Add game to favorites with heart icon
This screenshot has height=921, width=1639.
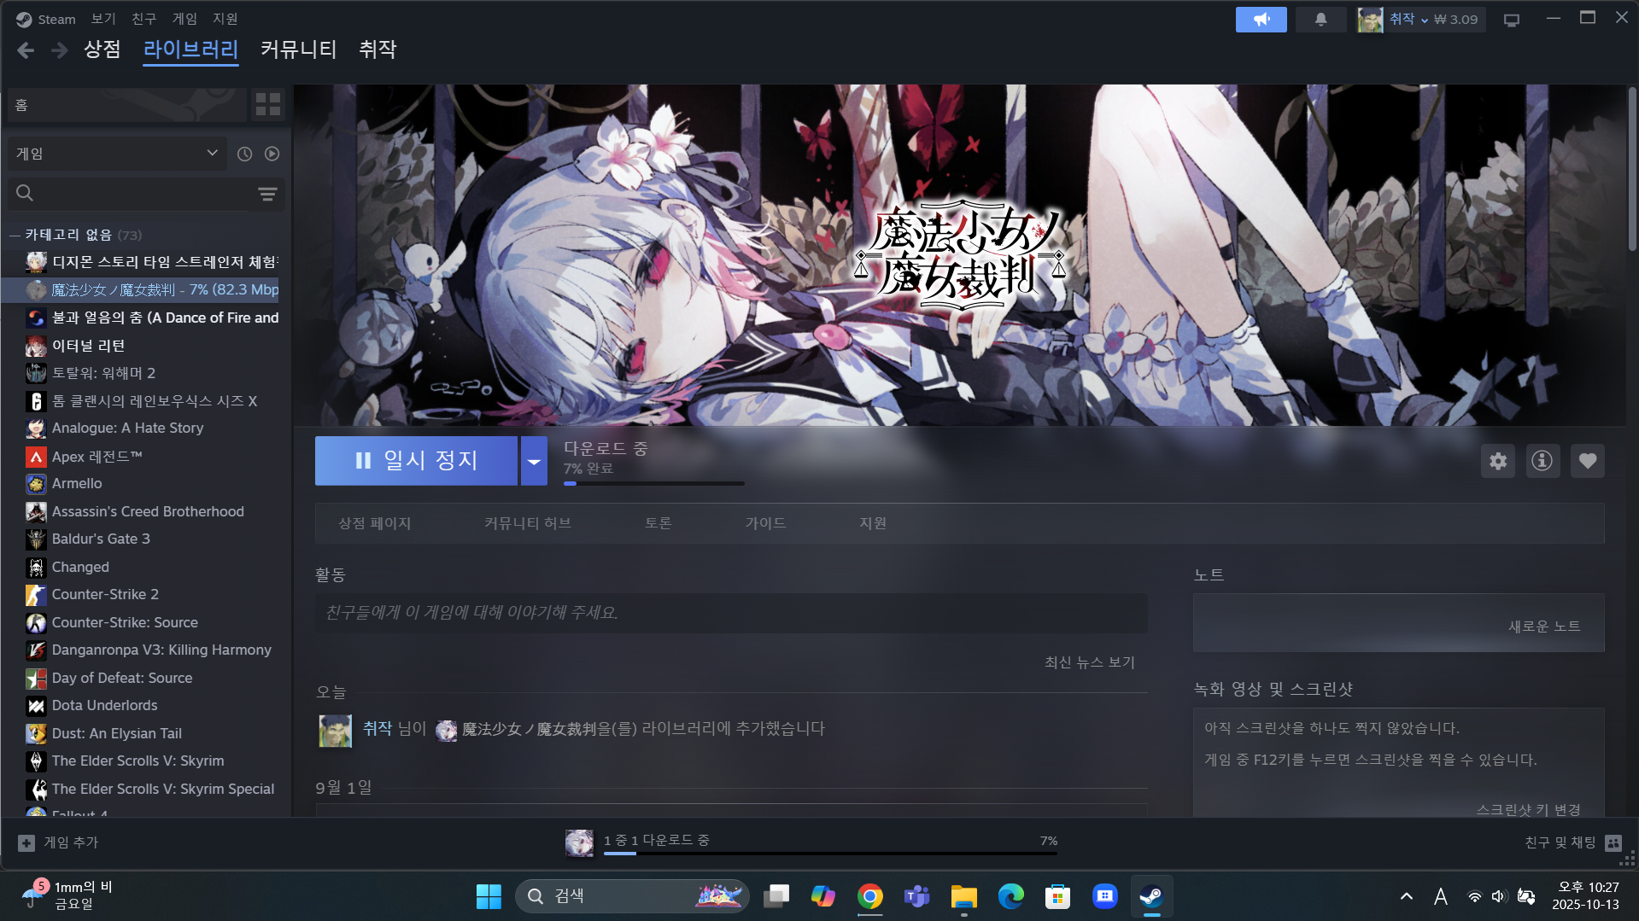pyautogui.click(x=1587, y=461)
